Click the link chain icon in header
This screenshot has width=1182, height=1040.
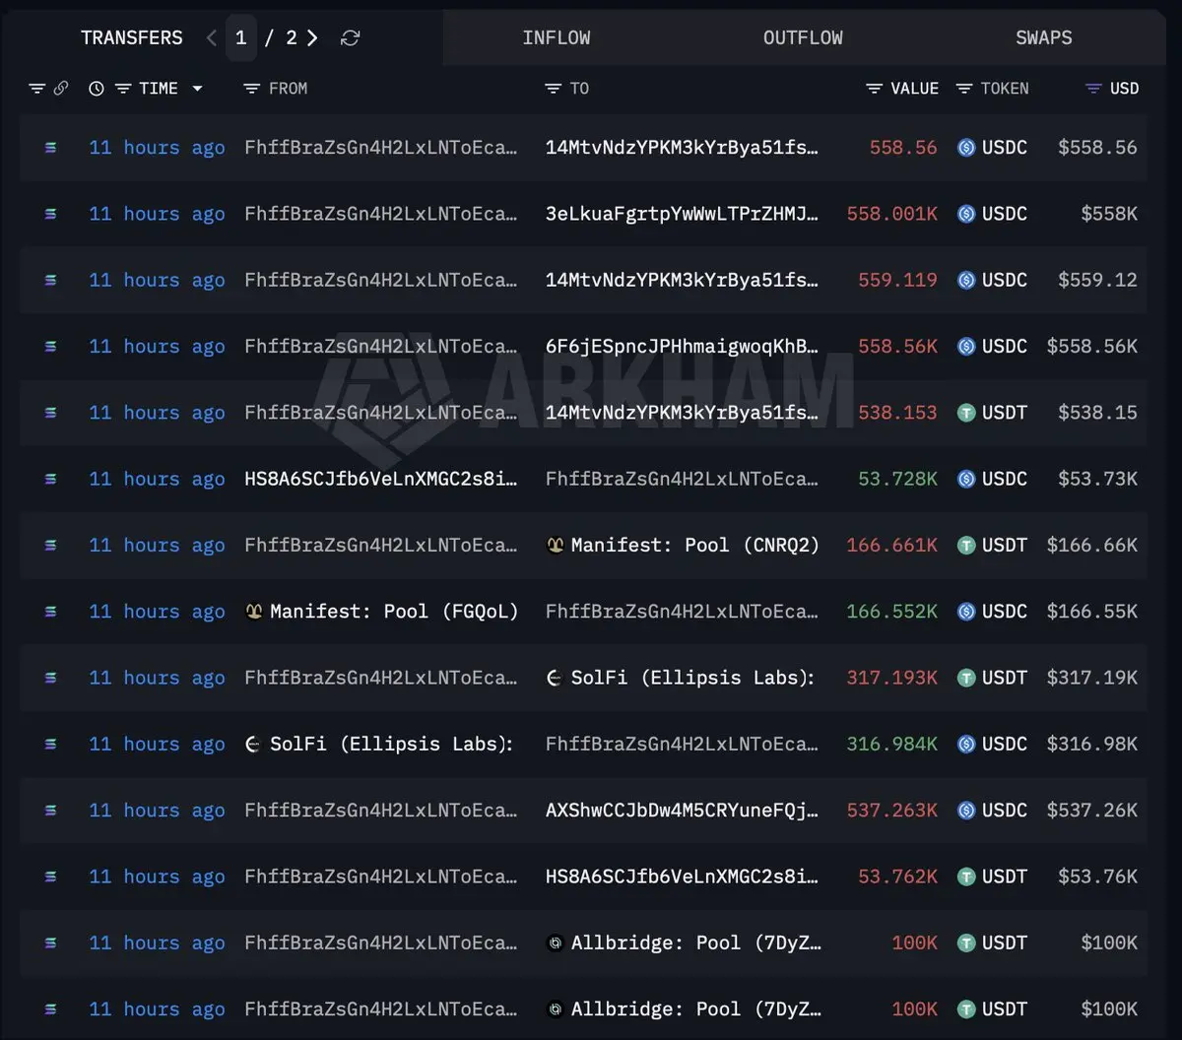point(61,89)
